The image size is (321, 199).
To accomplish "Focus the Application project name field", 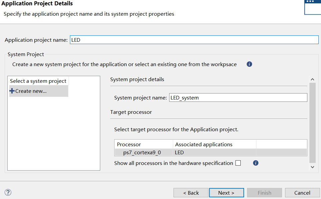I will pos(194,40).
